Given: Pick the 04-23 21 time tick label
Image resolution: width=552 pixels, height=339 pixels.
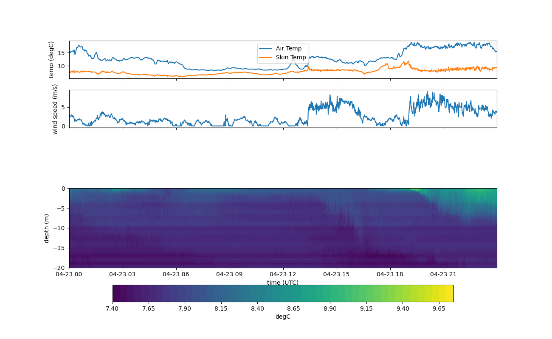Looking at the screenshot, I should pos(444,274).
